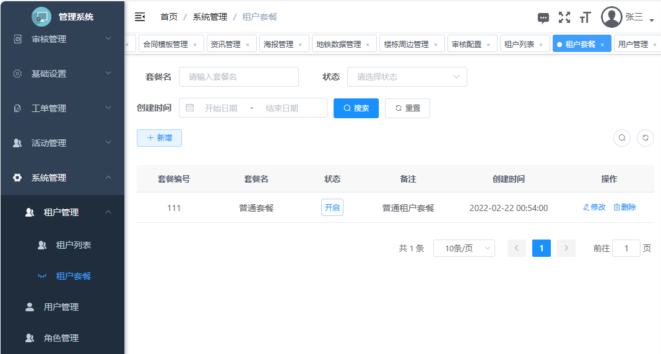Click the user avatar icon
The height and width of the screenshot is (354, 661).
(x=611, y=17)
